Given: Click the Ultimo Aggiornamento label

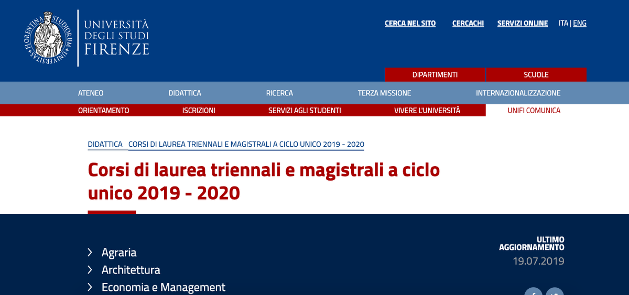Looking at the screenshot, I should [x=532, y=243].
